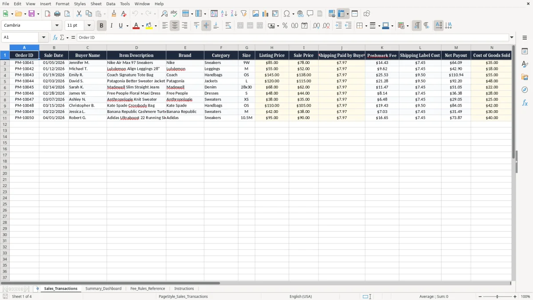Toggle Freeze Rows and Columns

coord(341,14)
